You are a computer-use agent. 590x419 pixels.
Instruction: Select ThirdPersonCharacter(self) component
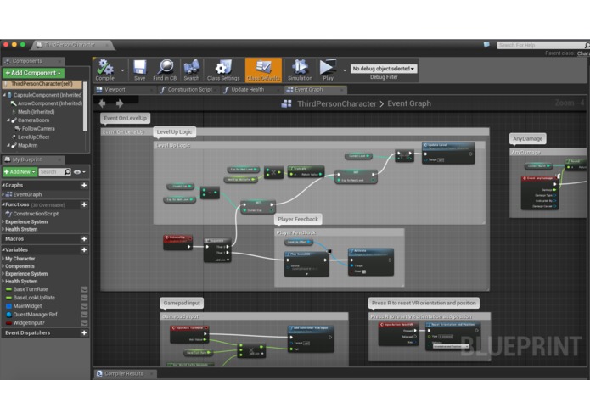point(42,83)
